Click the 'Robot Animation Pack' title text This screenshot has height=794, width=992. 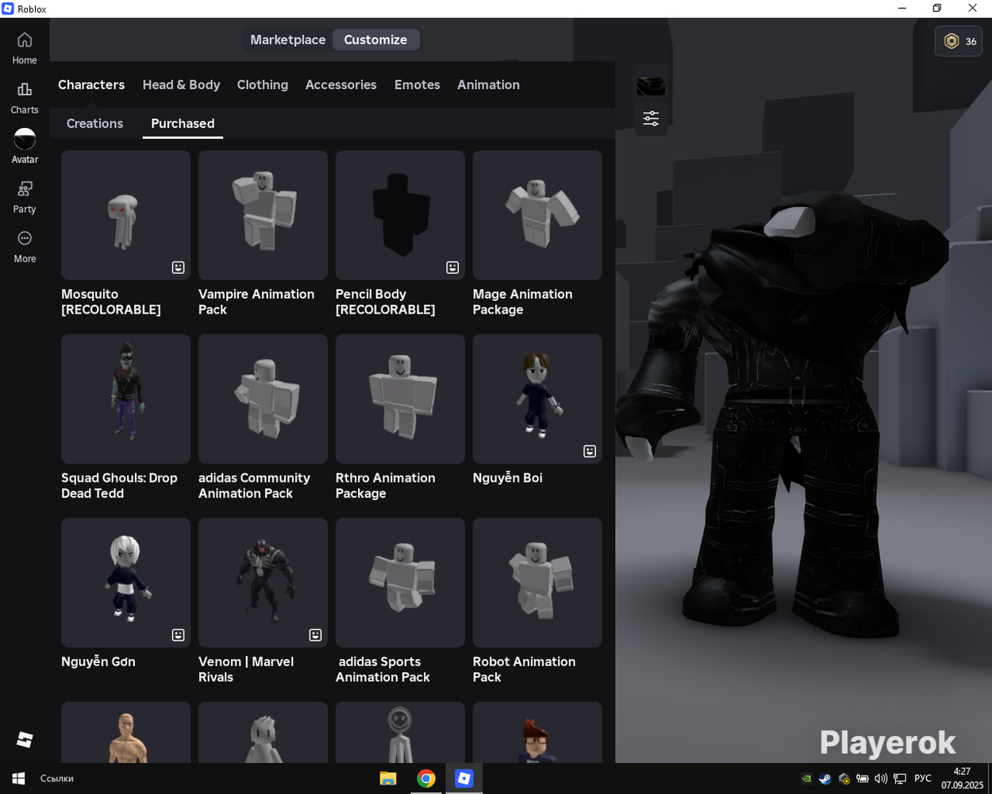point(524,669)
